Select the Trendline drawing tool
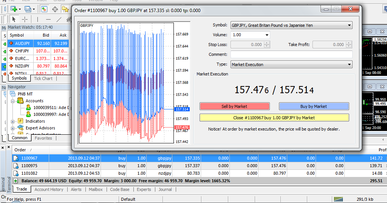Screen dimensions: 387x203 [x=59, y=19]
